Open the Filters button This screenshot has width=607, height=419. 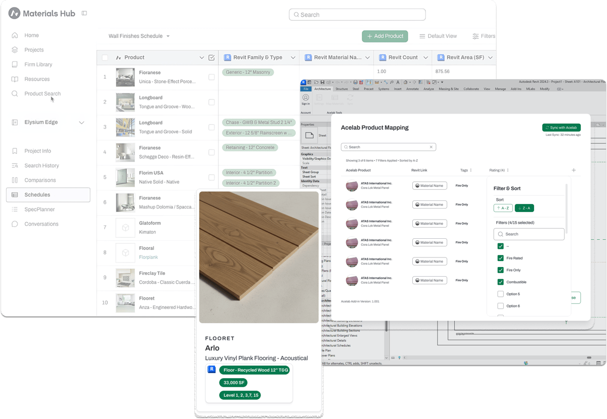pos(484,36)
